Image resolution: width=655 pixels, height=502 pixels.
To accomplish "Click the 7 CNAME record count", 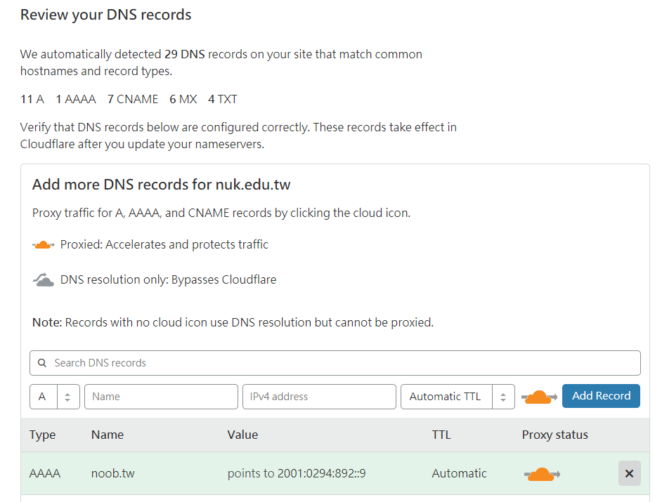I will click(133, 99).
